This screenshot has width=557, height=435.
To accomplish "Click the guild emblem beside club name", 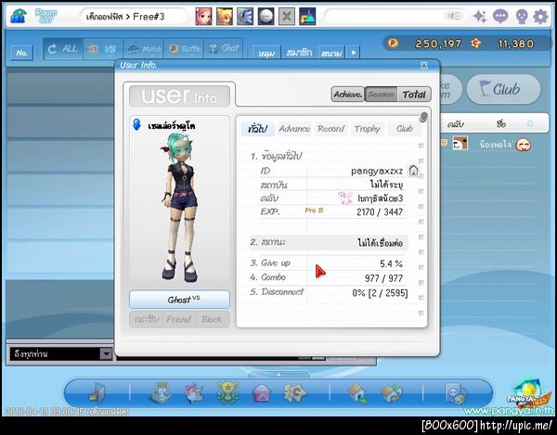I will (x=345, y=198).
